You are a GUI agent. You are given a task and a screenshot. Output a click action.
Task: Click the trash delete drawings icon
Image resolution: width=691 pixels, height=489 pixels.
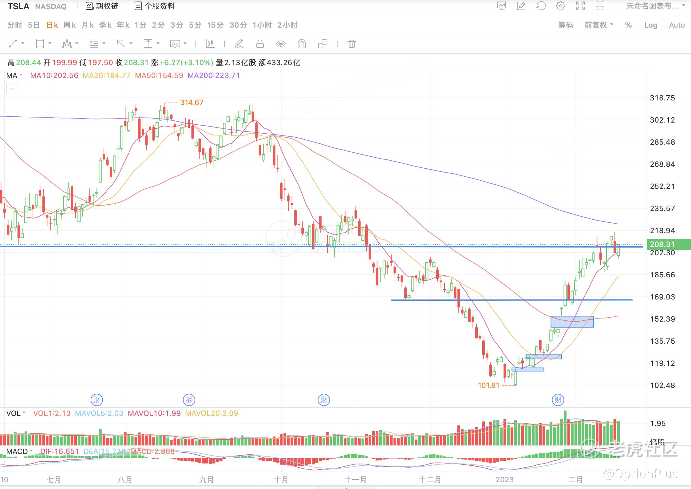coord(352,44)
